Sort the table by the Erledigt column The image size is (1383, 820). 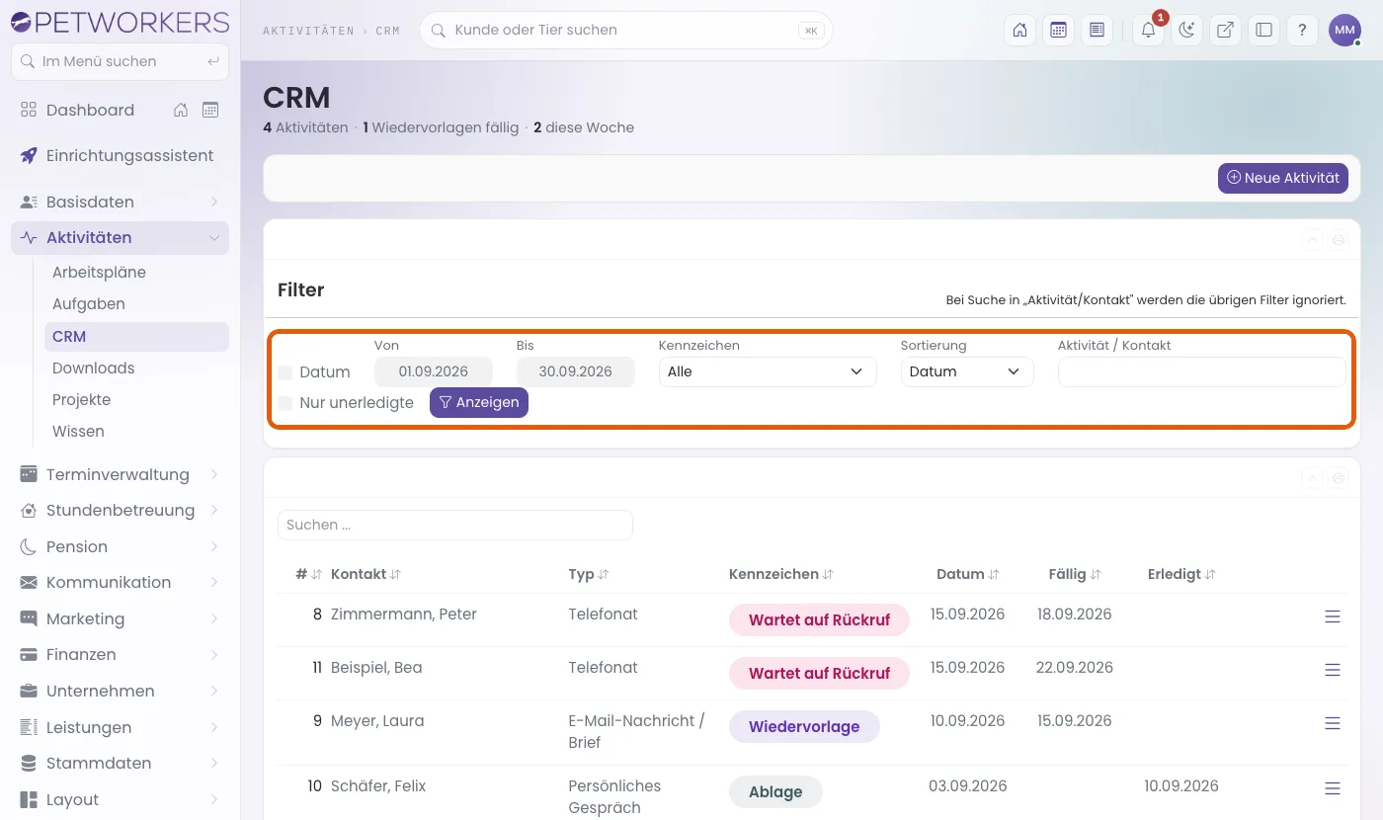[x=1181, y=574]
